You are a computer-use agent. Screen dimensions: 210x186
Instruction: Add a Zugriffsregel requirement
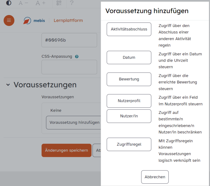coord(129,144)
